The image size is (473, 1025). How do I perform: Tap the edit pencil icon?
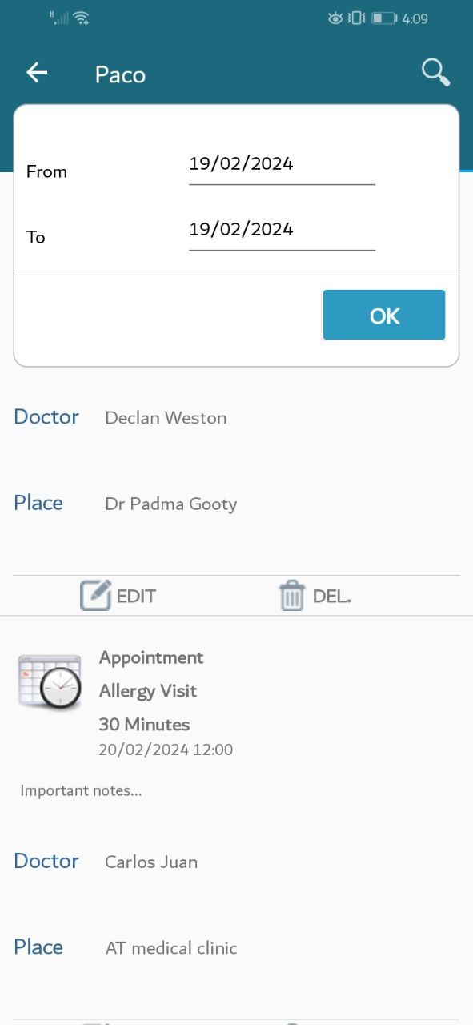pyautogui.click(x=95, y=596)
